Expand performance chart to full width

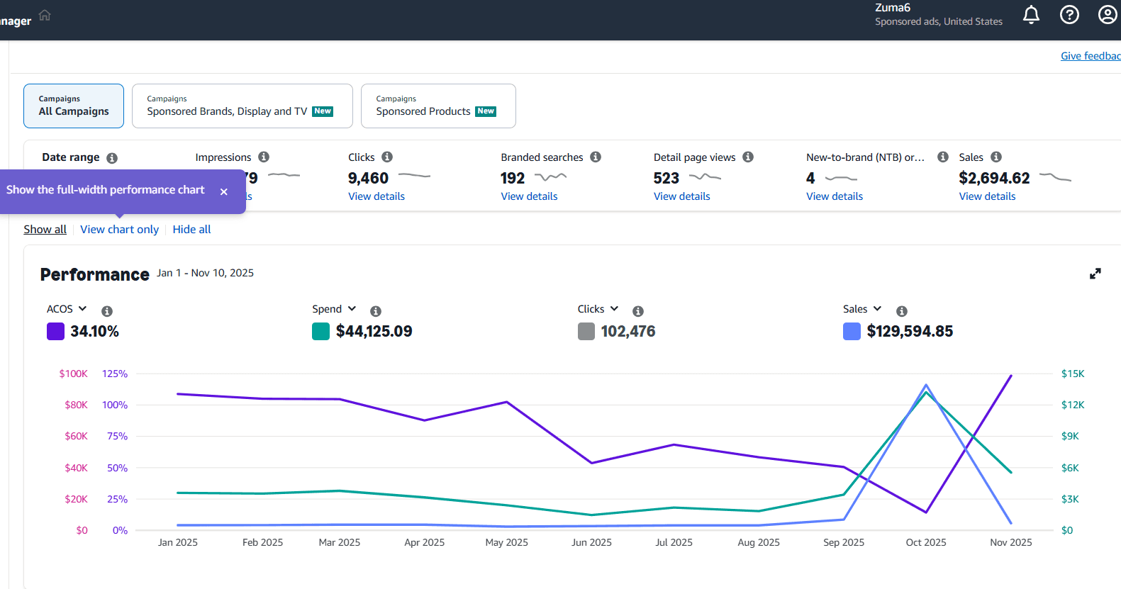tap(1095, 274)
